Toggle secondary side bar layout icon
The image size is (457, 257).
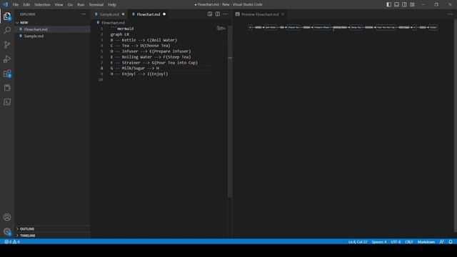404,4
